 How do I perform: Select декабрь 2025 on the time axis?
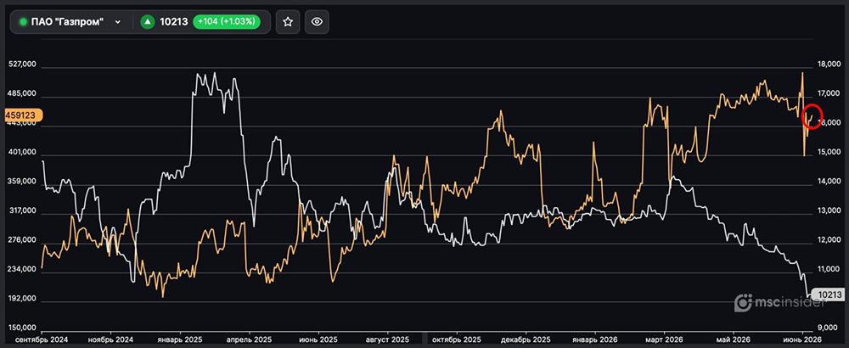pyautogui.click(x=526, y=340)
